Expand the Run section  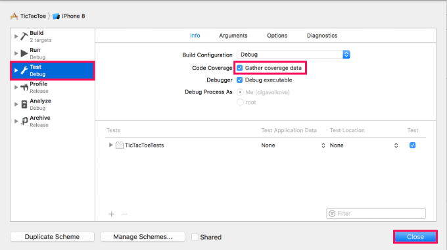point(16,53)
